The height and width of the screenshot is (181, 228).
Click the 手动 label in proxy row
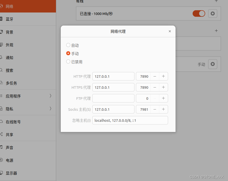pyautogui.click(x=201, y=64)
